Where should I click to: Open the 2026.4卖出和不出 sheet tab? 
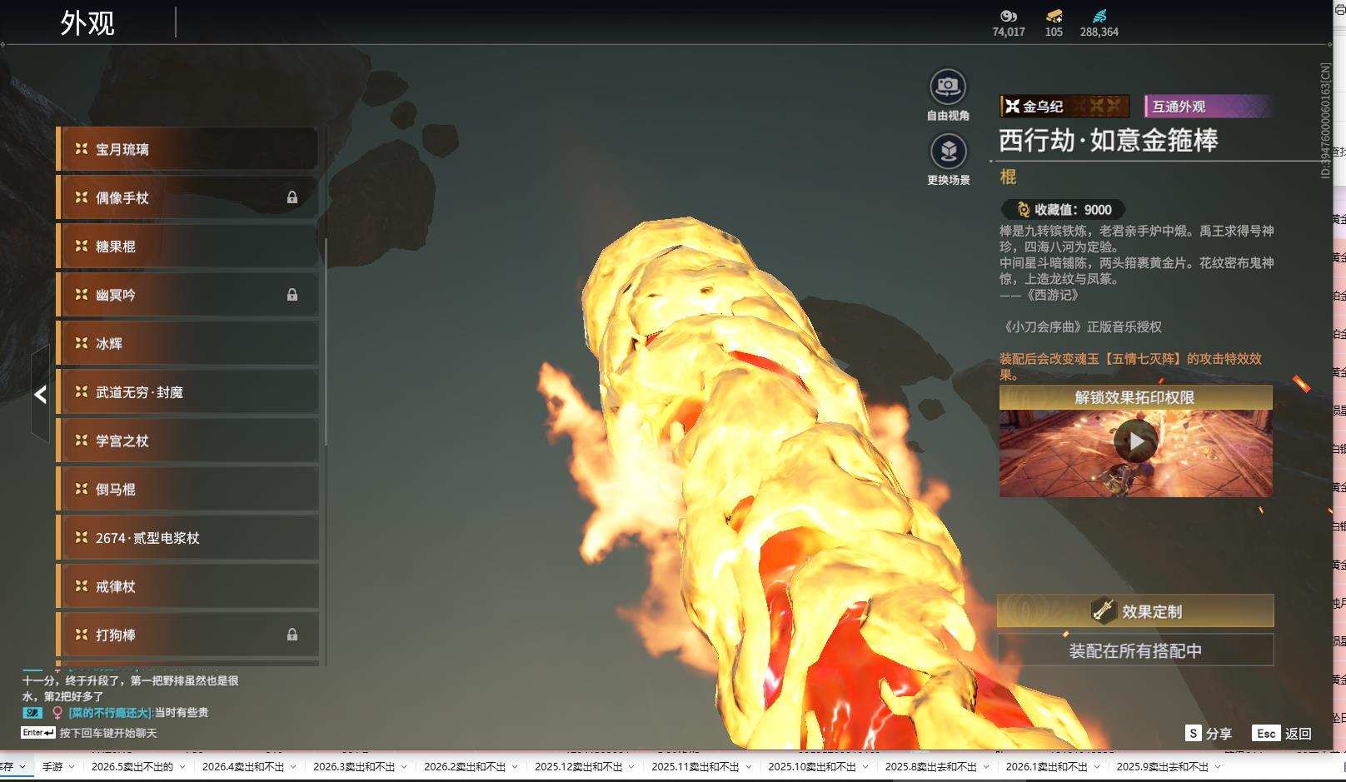[x=243, y=766]
